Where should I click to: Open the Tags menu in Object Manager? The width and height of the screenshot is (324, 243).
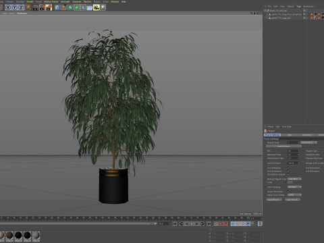click(x=298, y=6)
